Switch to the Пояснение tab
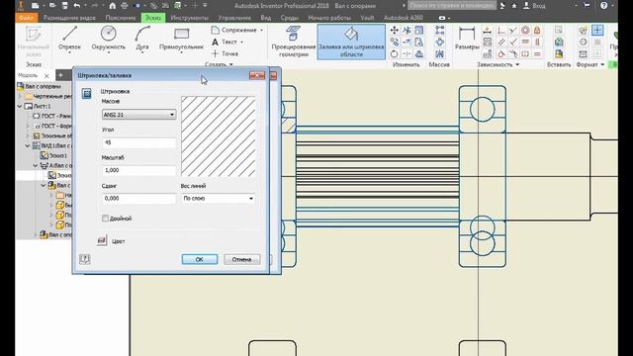 coord(121,18)
